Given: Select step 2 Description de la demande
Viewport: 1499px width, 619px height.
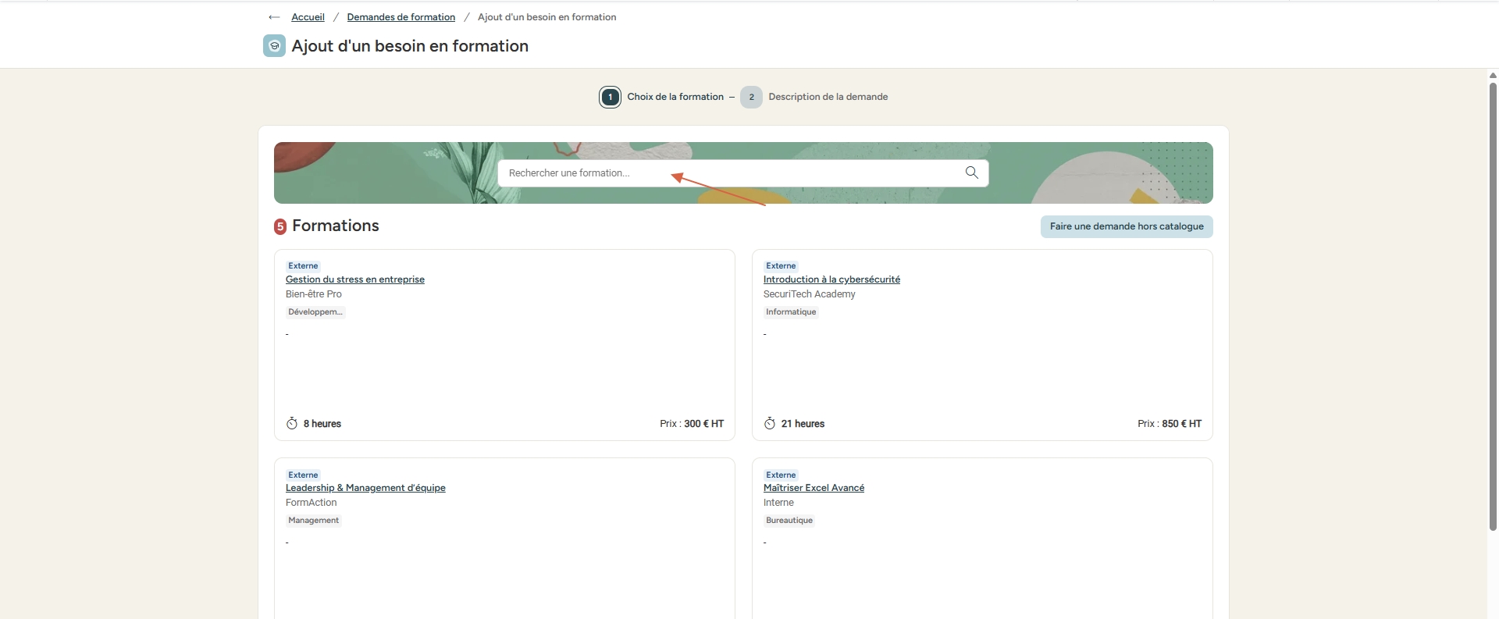Looking at the screenshot, I should (x=814, y=97).
